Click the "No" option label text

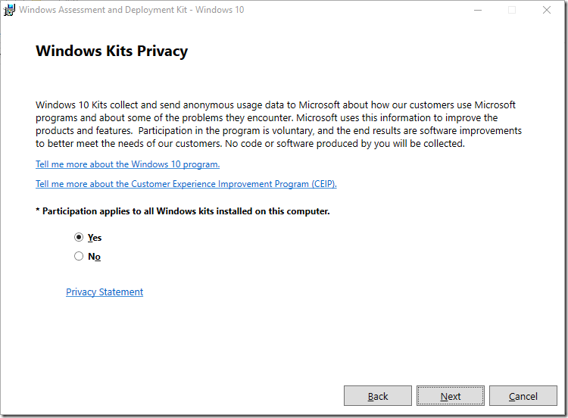tap(94, 257)
